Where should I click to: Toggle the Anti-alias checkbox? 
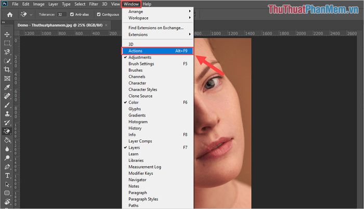point(72,15)
